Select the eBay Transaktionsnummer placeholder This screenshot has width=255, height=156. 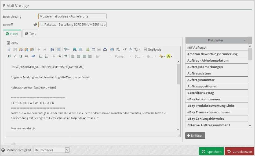tap(216, 112)
